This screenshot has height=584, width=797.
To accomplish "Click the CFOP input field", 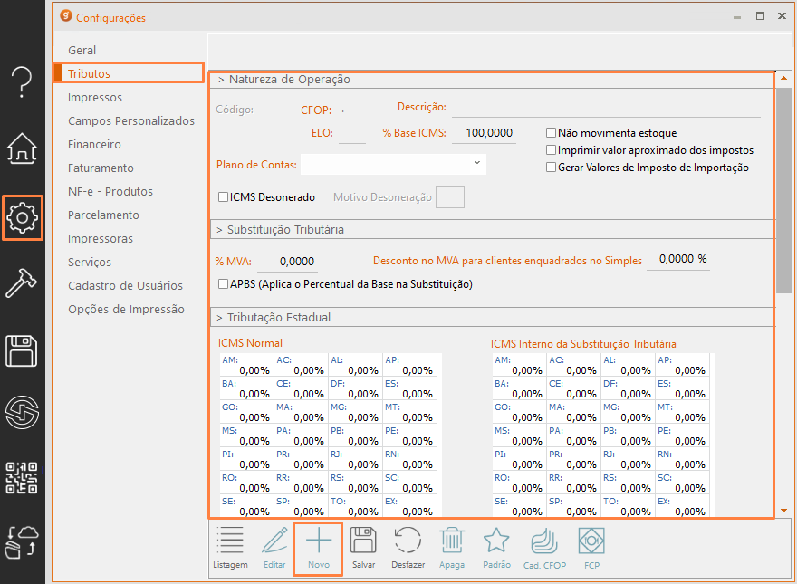I will click(355, 110).
